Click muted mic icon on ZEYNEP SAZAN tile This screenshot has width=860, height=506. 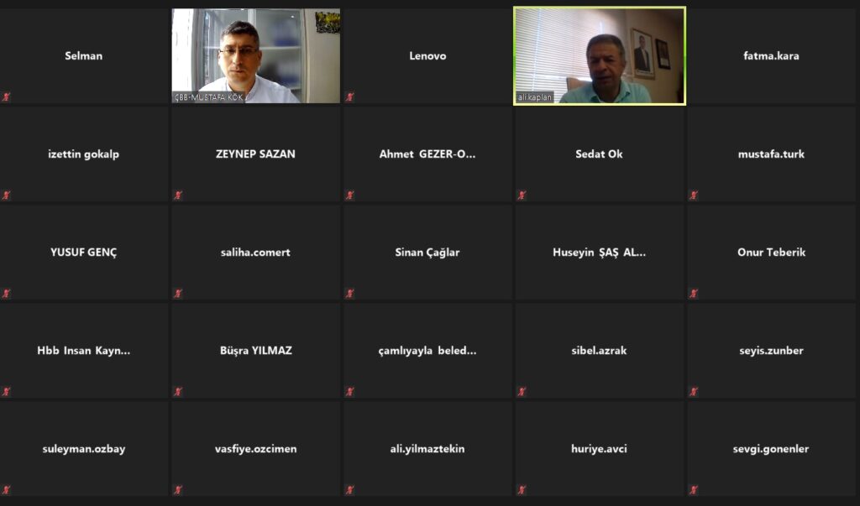click(x=178, y=196)
